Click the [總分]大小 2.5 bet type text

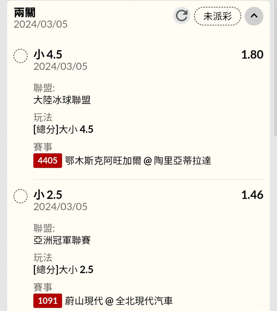click(63, 270)
